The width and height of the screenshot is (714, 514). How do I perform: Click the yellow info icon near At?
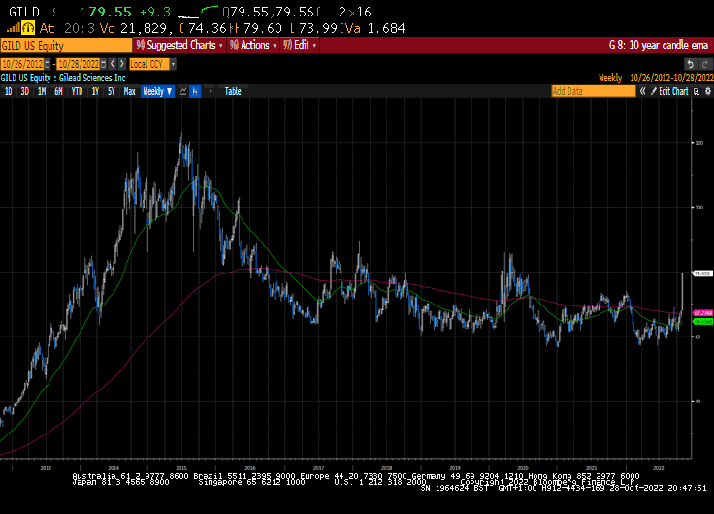[x=28, y=28]
